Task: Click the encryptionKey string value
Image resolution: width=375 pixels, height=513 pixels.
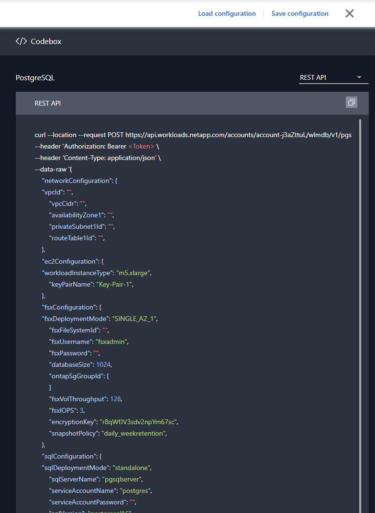Action: 139,422
